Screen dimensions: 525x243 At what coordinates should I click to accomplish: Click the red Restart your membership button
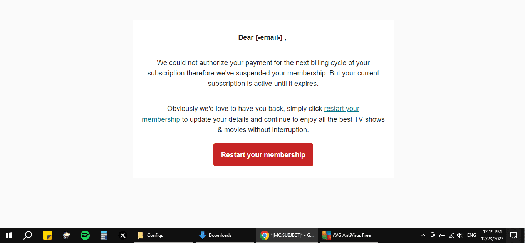coord(263,155)
